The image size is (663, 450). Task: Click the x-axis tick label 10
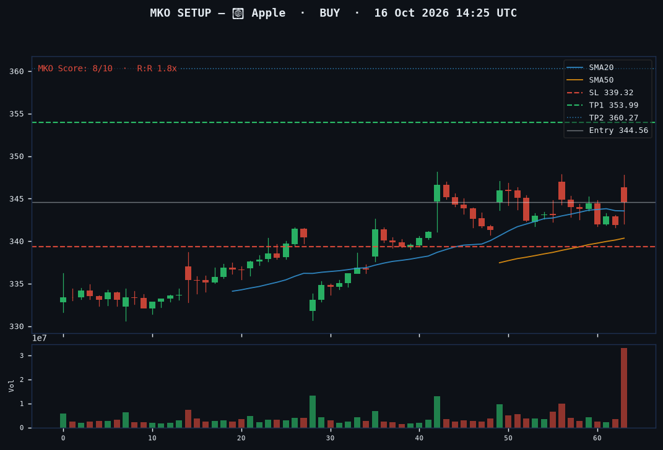[152, 438]
